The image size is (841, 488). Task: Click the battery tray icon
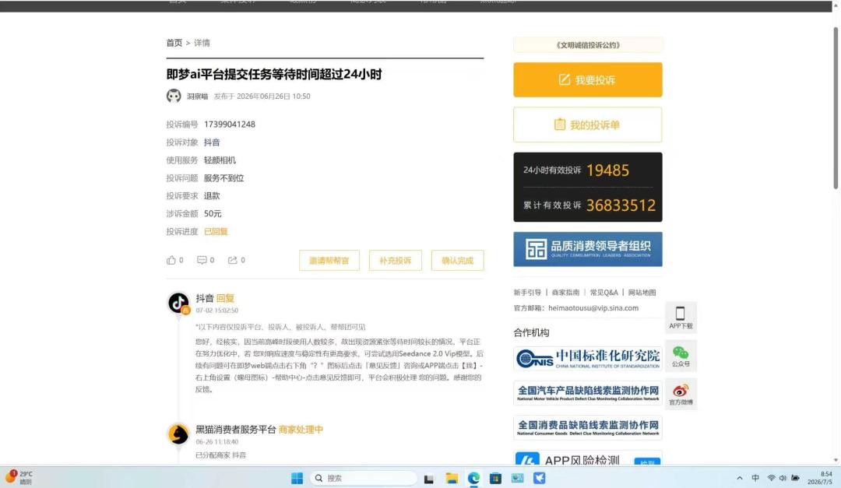[x=795, y=479]
